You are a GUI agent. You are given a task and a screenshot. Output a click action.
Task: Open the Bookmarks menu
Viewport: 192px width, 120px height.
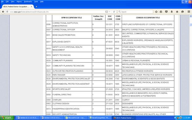(x=28, y=2)
